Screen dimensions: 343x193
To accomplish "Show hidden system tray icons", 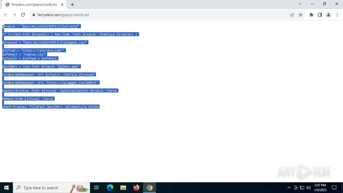I will pyautogui.click(x=289, y=188).
